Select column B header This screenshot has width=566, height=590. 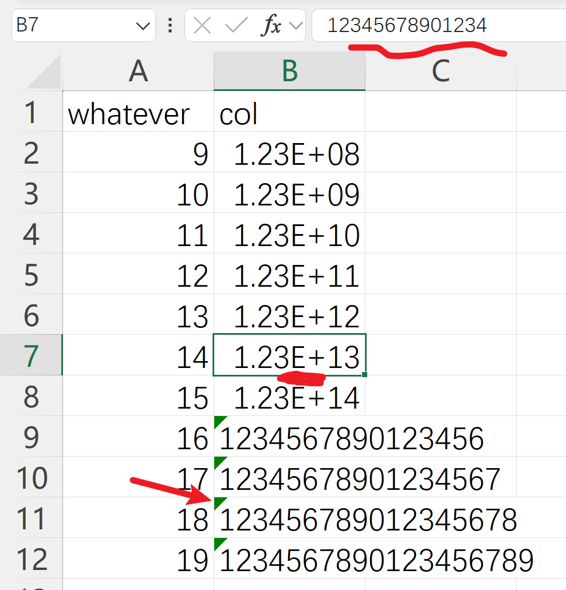coord(289,71)
